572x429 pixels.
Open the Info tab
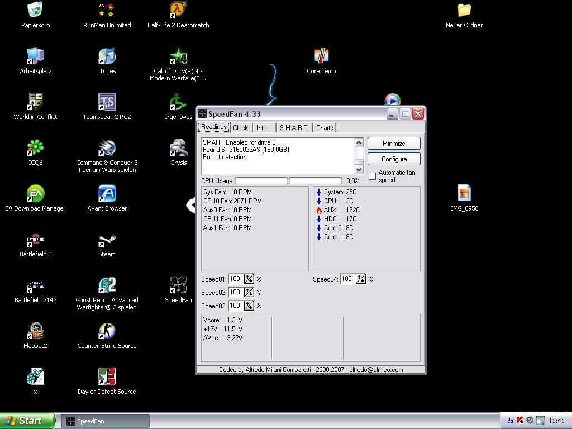(261, 128)
